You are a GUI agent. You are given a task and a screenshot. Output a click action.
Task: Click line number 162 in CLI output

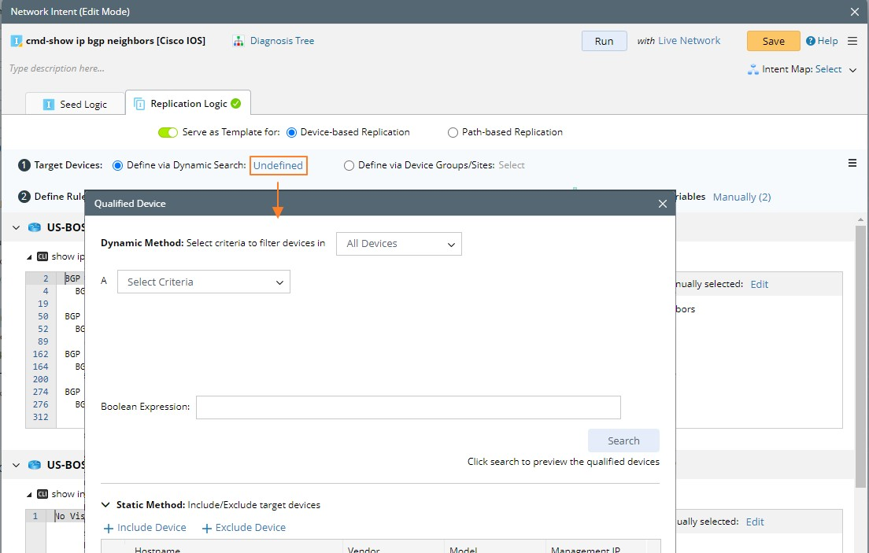tap(40, 354)
